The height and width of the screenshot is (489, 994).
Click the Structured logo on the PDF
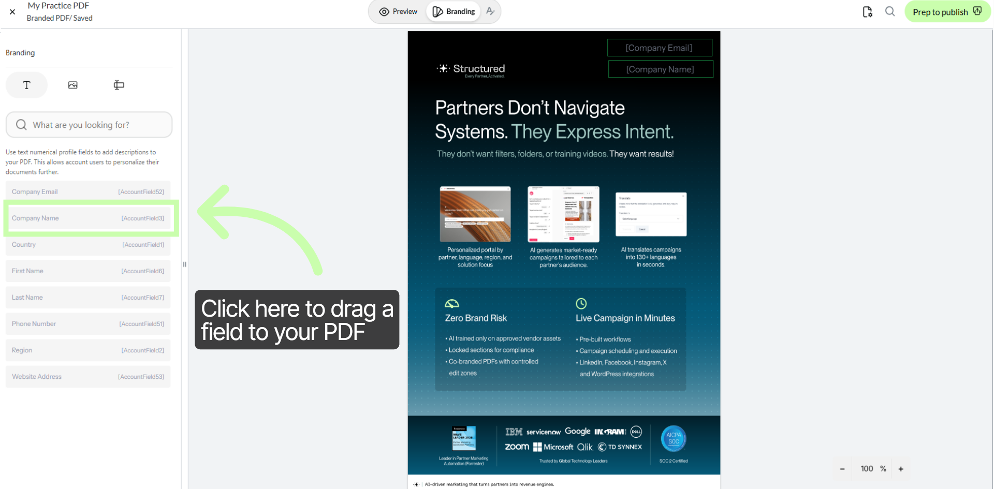(471, 70)
